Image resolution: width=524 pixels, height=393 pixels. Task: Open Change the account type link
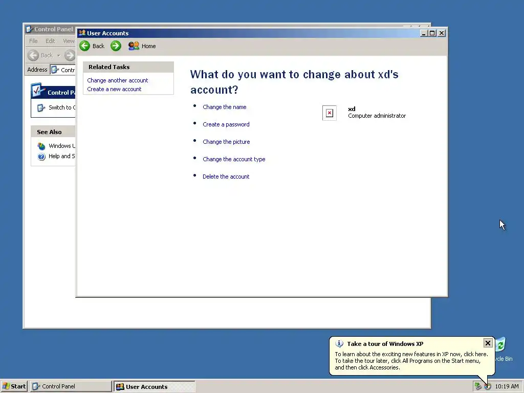[x=234, y=159]
